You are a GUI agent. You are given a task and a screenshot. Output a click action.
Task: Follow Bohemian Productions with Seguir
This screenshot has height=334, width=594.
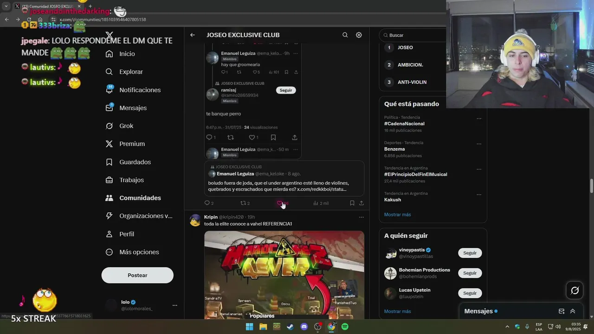pyautogui.click(x=470, y=273)
